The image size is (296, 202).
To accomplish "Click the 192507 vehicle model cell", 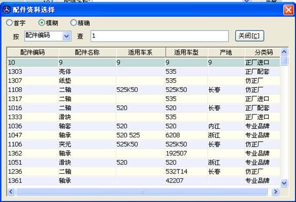I will tap(176, 153).
